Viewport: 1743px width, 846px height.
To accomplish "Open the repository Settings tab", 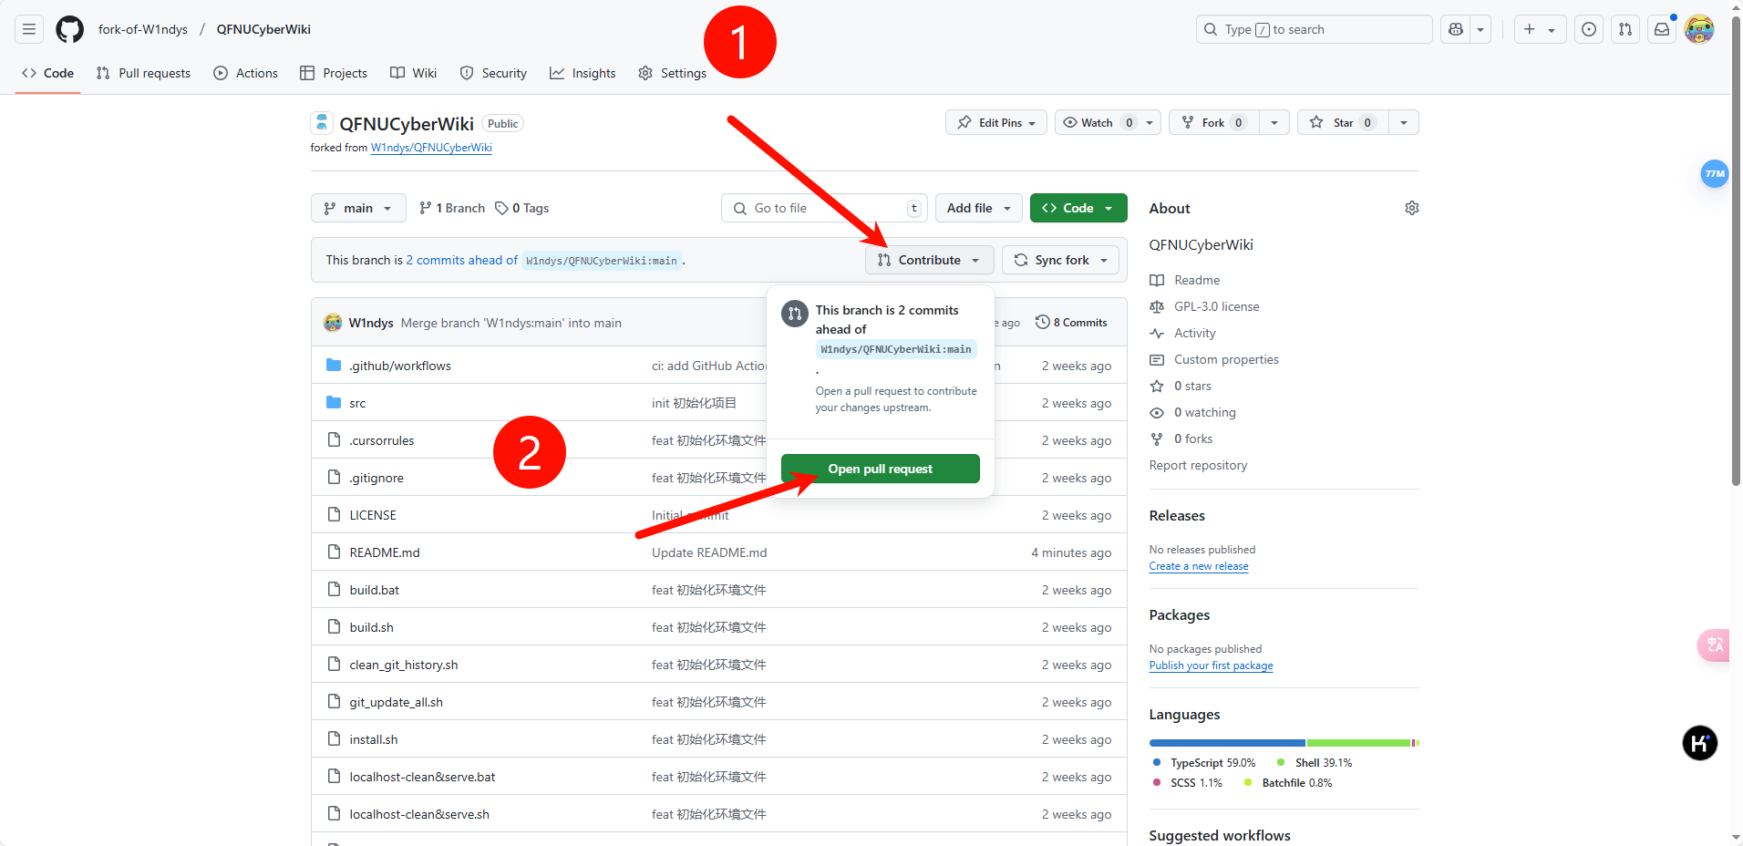I will click(x=673, y=73).
